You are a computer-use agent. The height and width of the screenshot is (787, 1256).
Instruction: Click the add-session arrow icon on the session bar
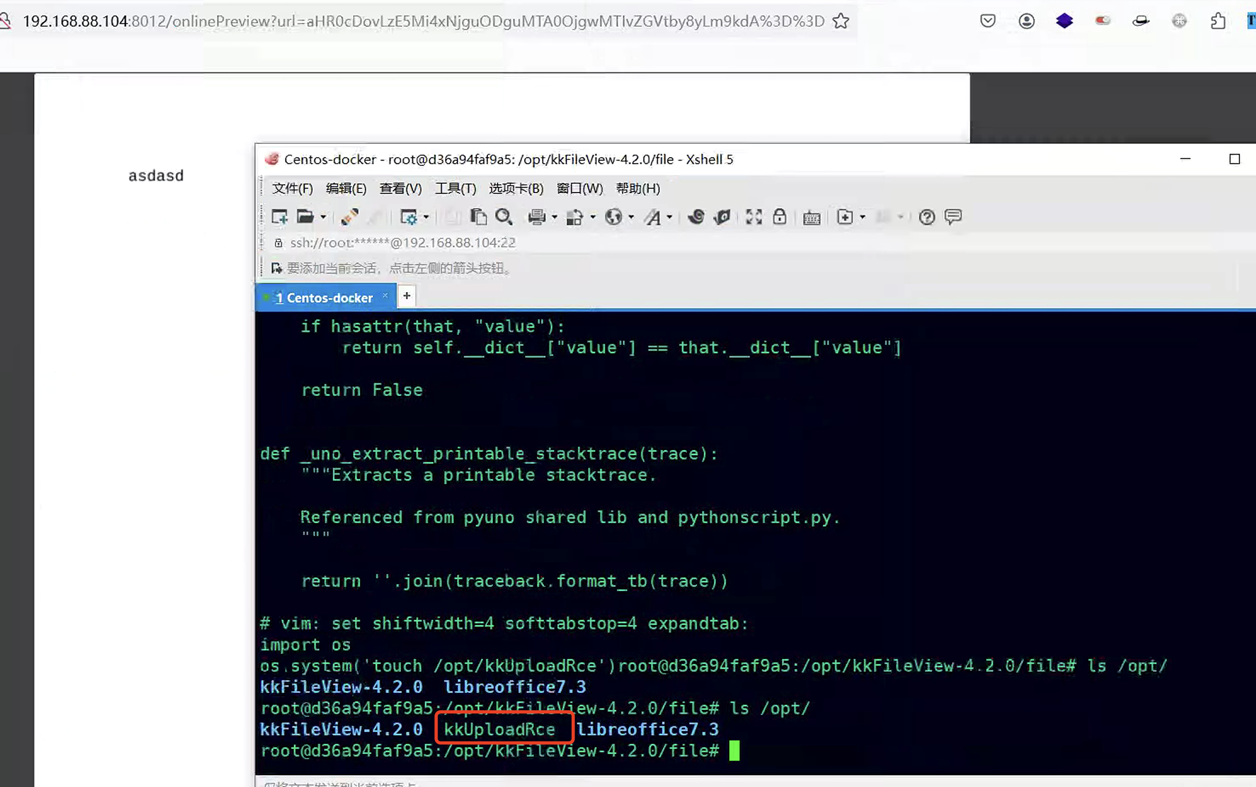pos(277,268)
